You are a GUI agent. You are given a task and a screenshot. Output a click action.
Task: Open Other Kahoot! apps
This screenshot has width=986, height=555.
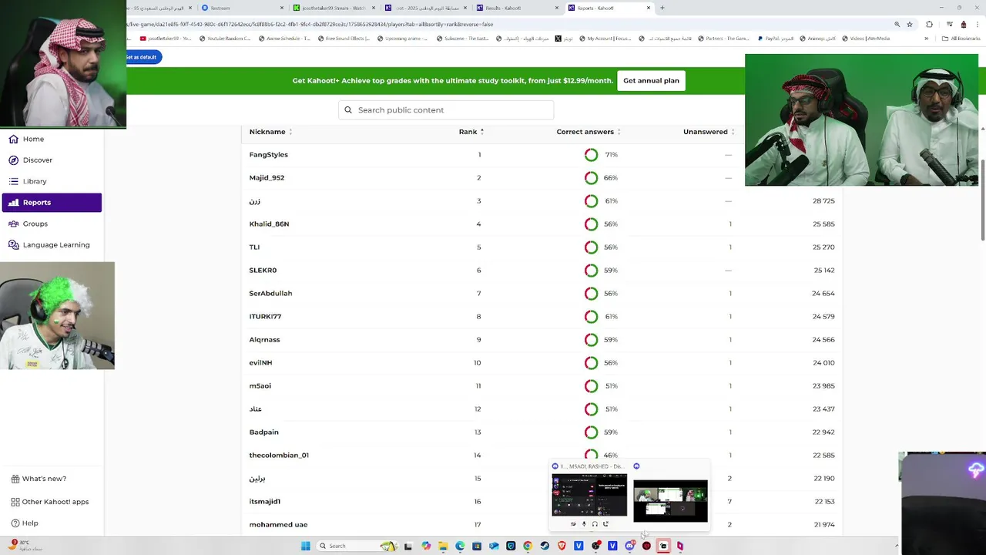click(x=49, y=502)
